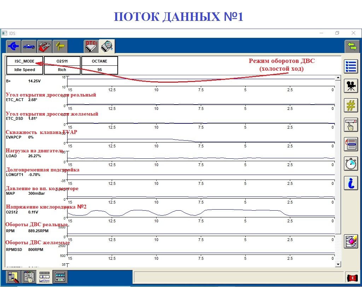Click the B+ 14.25V label
This screenshot has height=287, width=362.
point(23,81)
